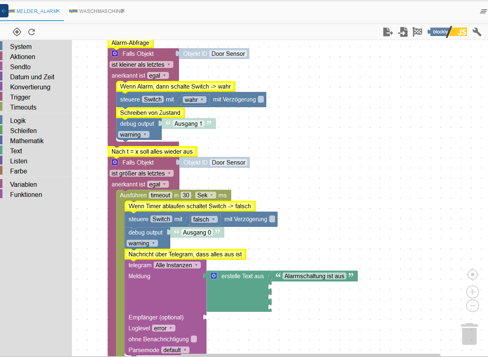The height and width of the screenshot is (357, 488).
Task: Click the back arrow button top-left
Action: point(4,11)
